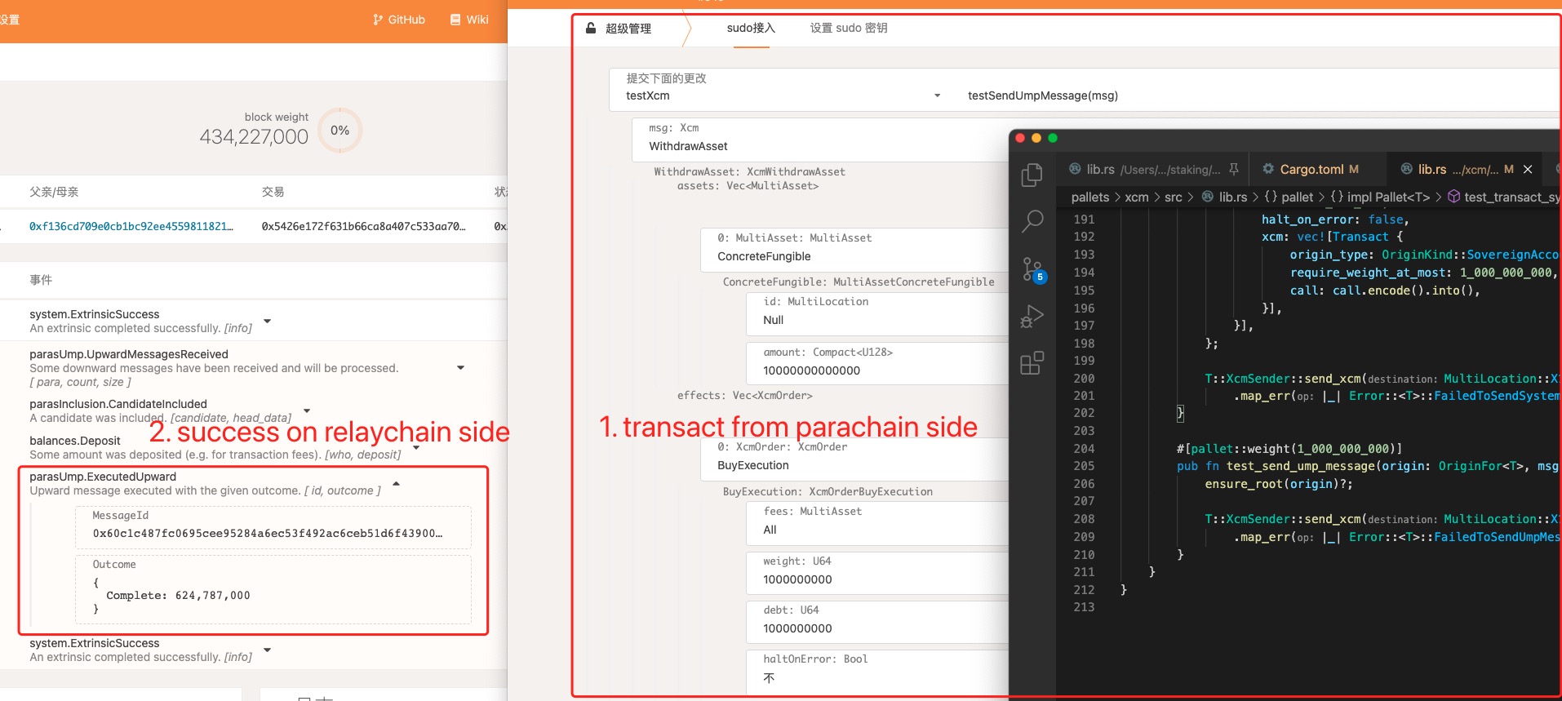The image size is (1562, 701).
Task: Click the Wiki book icon in header
Action: (455, 20)
